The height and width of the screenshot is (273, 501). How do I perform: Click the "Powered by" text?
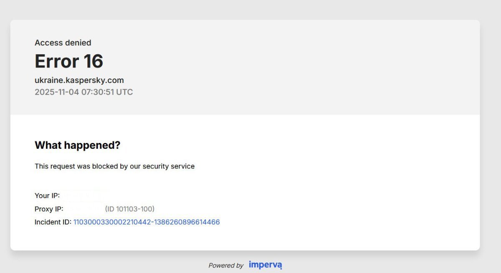click(x=226, y=265)
